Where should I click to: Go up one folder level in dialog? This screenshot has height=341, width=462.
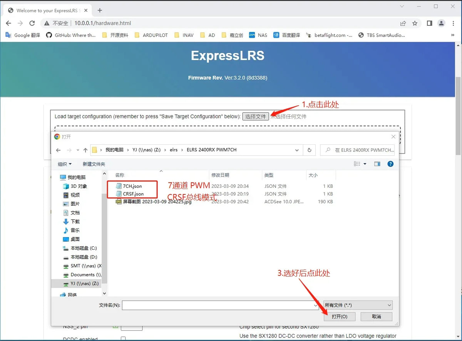point(85,150)
